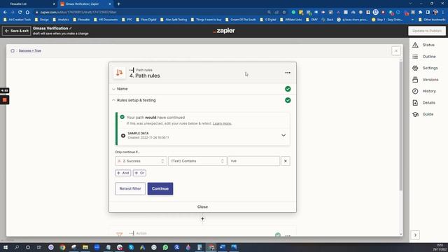Select the Gmass Verification Zapier tab
This screenshot has height=252, width=448.
pos(85,4)
